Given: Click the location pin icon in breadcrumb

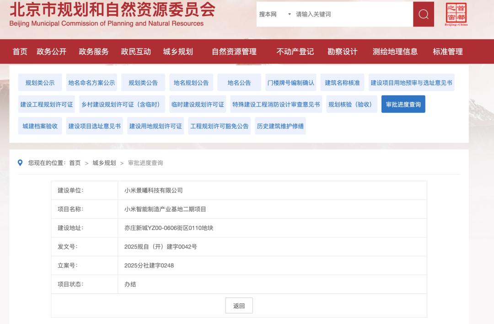Looking at the screenshot, I should (19, 163).
